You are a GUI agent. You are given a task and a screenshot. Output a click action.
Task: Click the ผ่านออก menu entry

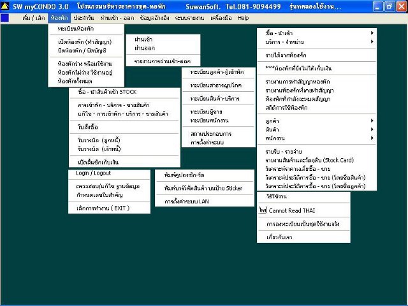pyautogui.click(x=163, y=48)
